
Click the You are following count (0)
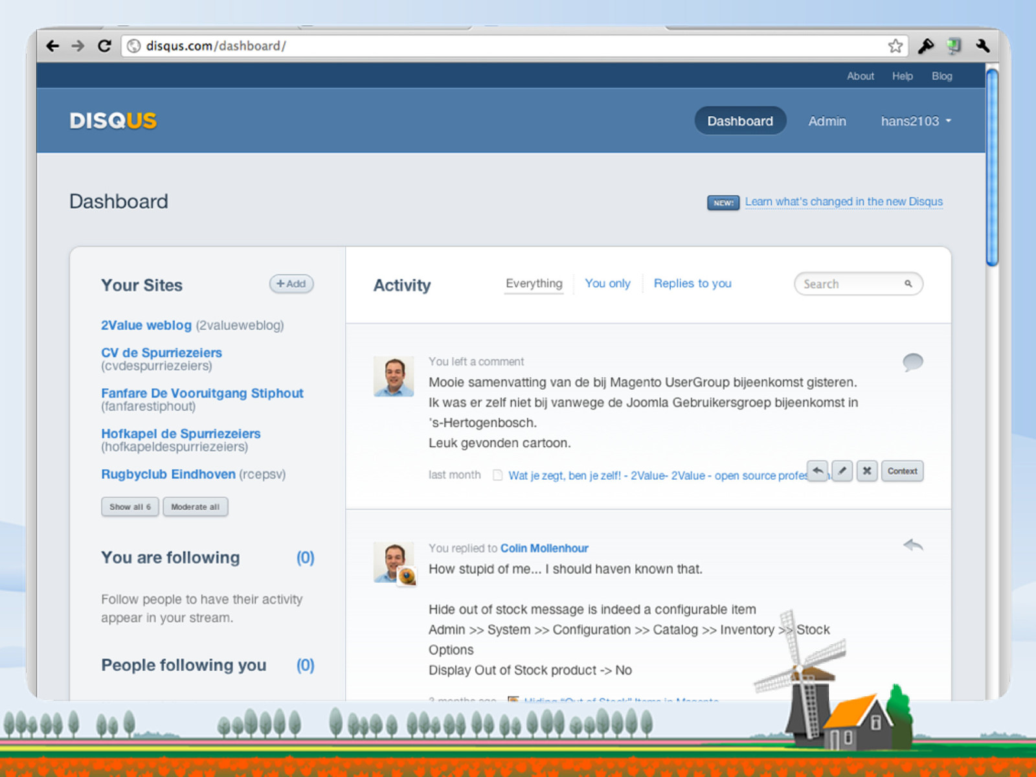pyautogui.click(x=306, y=557)
